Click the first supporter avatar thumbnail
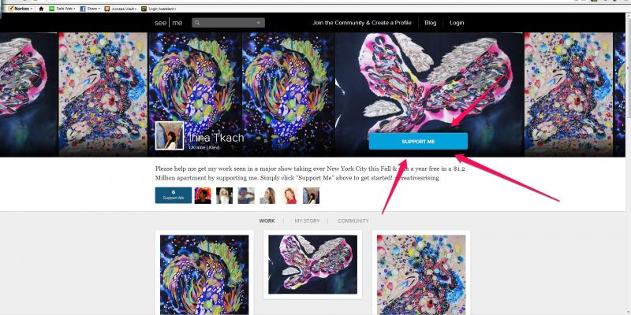This screenshot has width=631, height=315. pos(203,196)
